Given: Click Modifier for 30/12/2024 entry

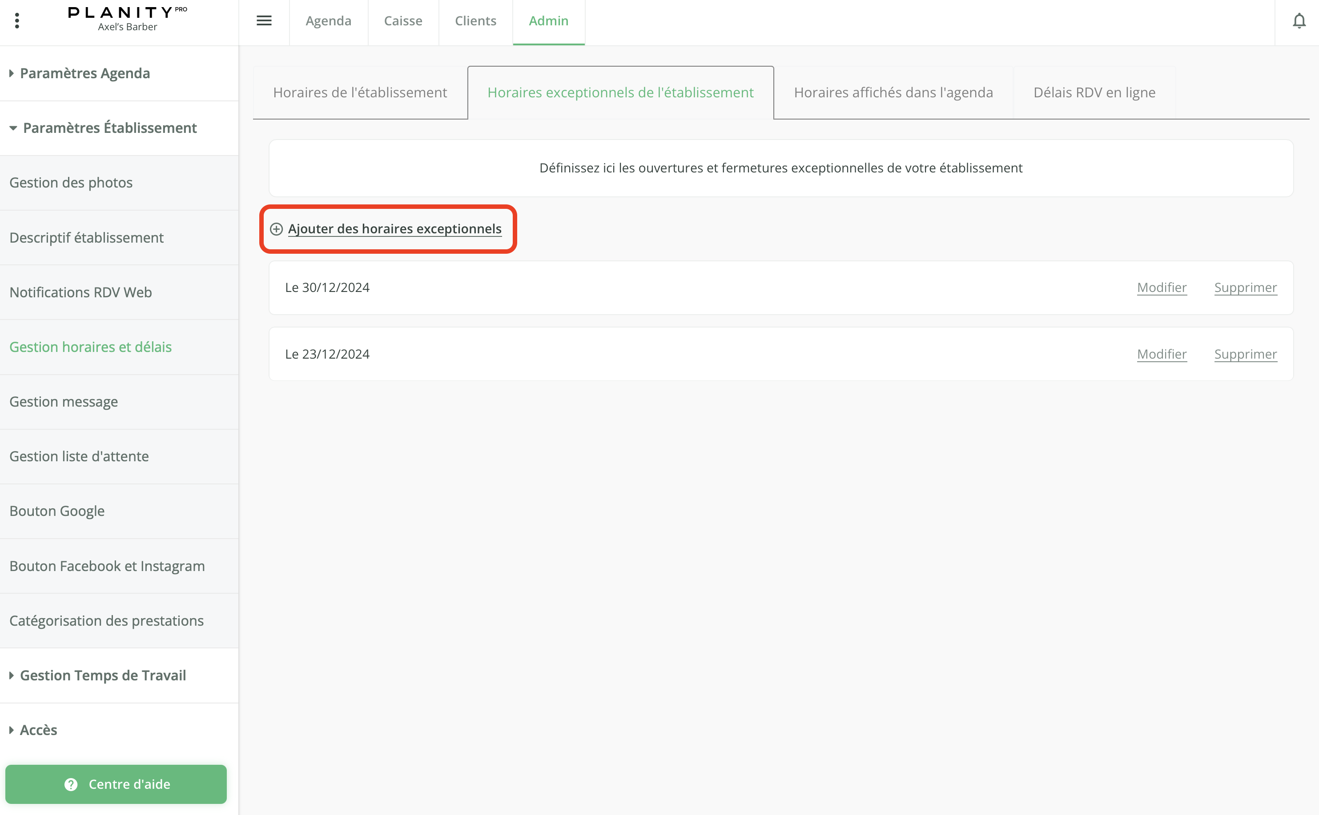Looking at the screenshot, I should (x=1162, y=288).
